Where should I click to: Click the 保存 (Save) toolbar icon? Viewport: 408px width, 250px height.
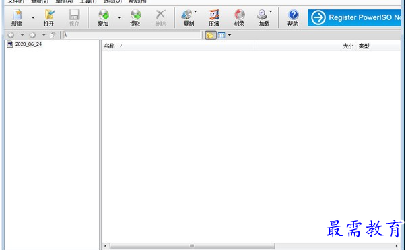point(74,17)
